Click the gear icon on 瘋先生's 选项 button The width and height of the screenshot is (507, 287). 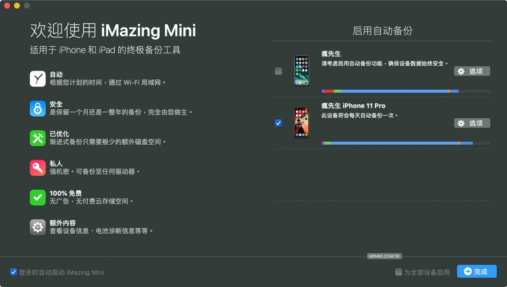(461, 71)
